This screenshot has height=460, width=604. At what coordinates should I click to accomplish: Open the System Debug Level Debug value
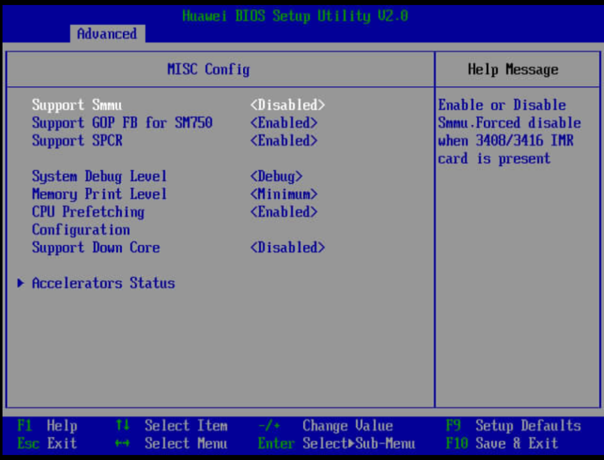pos(276,176)
